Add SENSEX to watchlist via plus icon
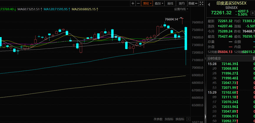The image size is (255, 123). tap(253, 13)
